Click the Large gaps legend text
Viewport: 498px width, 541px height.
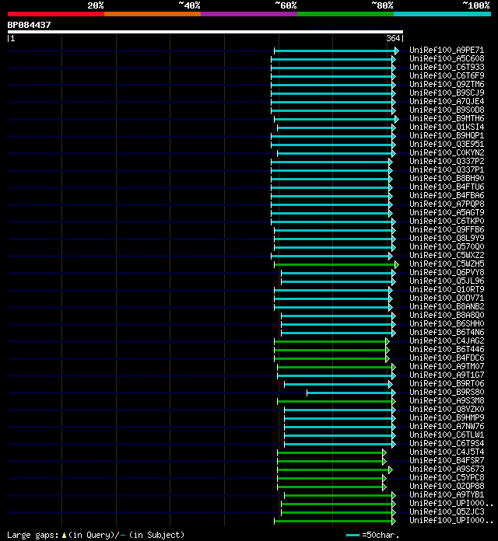coord(33,535)
